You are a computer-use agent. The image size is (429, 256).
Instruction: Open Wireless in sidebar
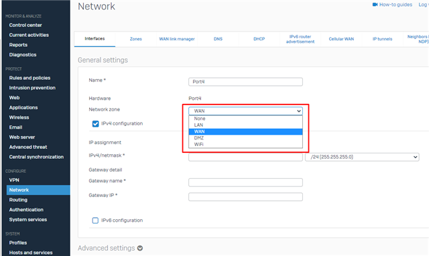click(19, 117)
